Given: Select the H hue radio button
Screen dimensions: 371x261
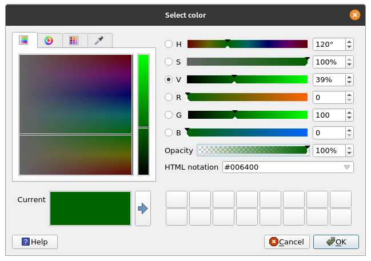Looking at the screenshot, I should click(x=169, y=44).
